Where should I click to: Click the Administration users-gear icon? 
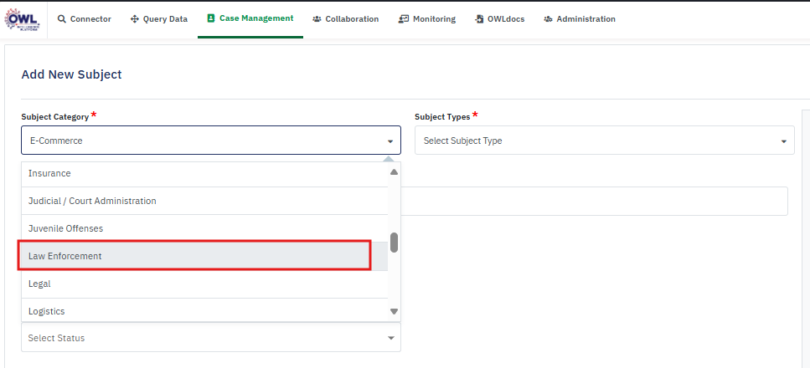[548, 19]
